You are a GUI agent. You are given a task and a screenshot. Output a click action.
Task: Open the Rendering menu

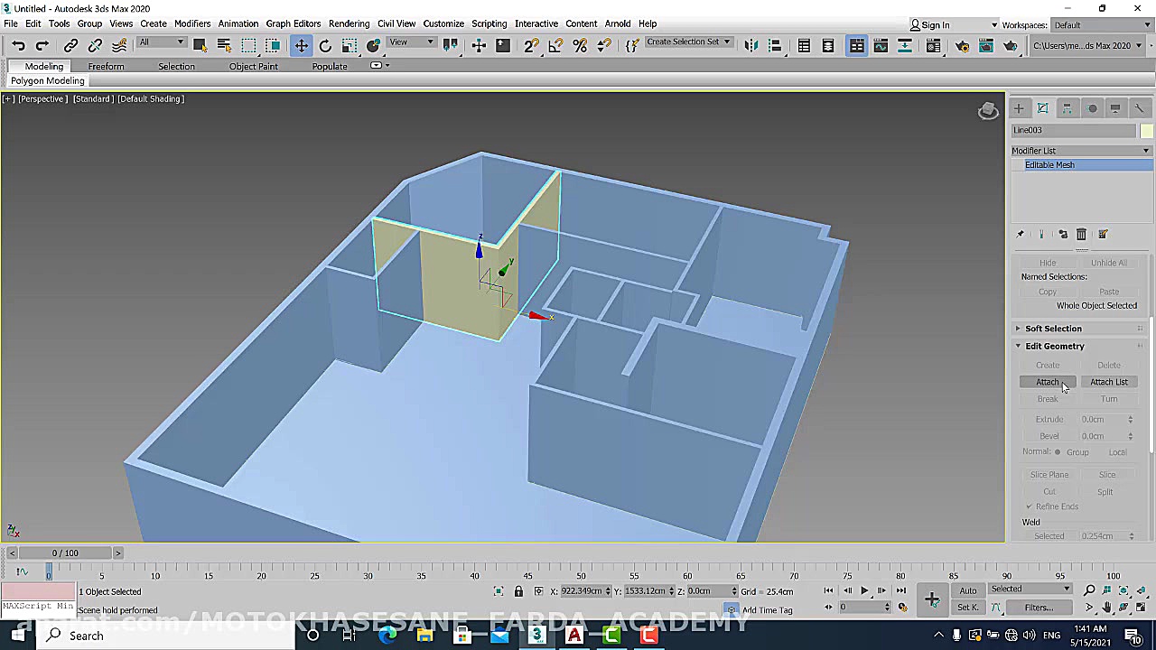tap(349, 23)
